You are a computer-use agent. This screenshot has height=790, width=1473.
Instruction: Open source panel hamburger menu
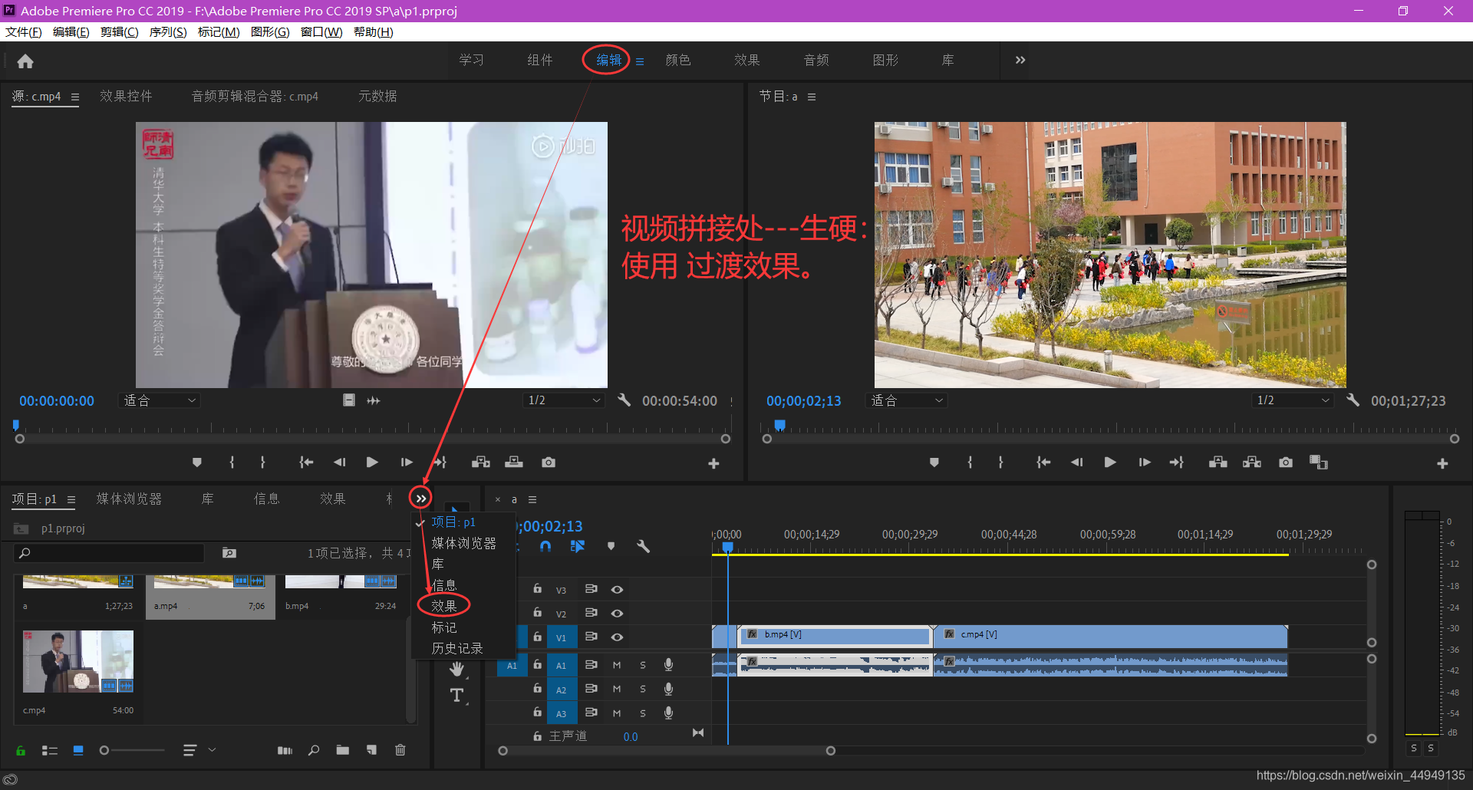click(x=75, y=97)
